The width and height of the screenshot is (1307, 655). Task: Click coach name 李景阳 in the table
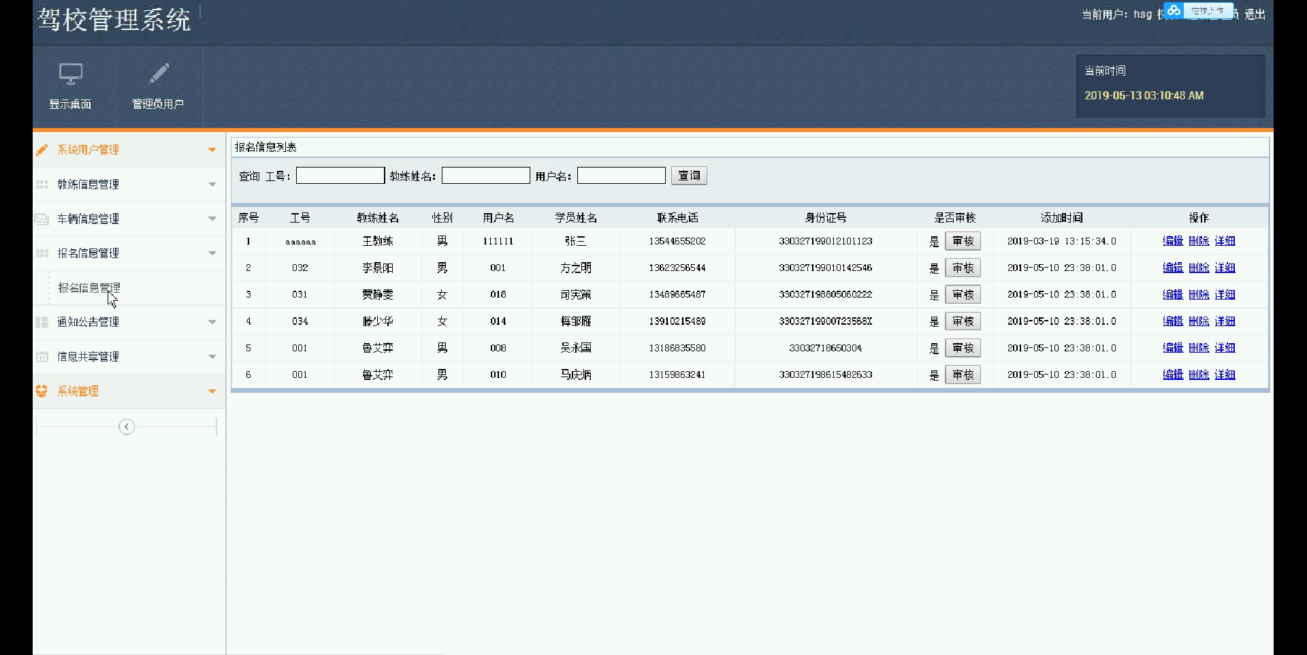click(378, 268)
